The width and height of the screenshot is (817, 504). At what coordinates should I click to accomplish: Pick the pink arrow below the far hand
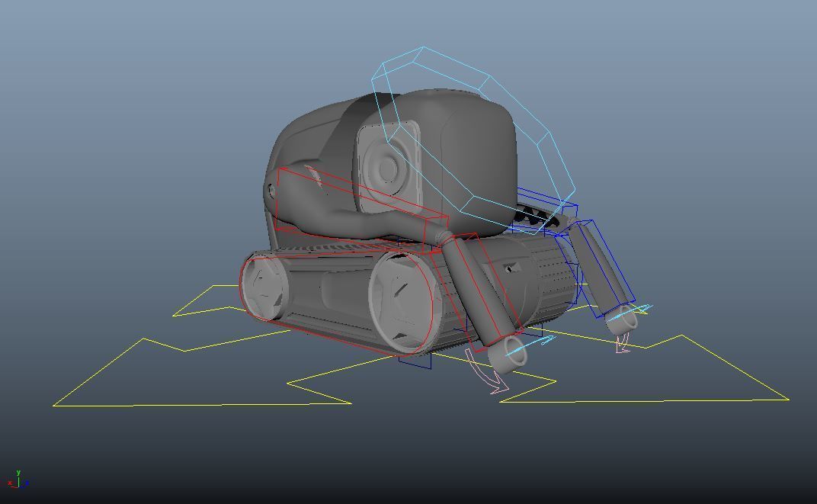[622, 344]
